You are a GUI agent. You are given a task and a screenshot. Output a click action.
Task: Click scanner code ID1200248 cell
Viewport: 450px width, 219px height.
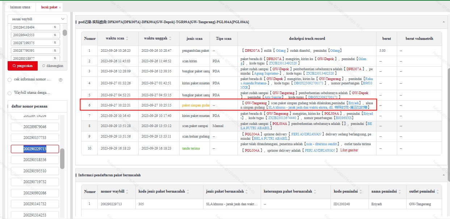[x=342, y=204]
